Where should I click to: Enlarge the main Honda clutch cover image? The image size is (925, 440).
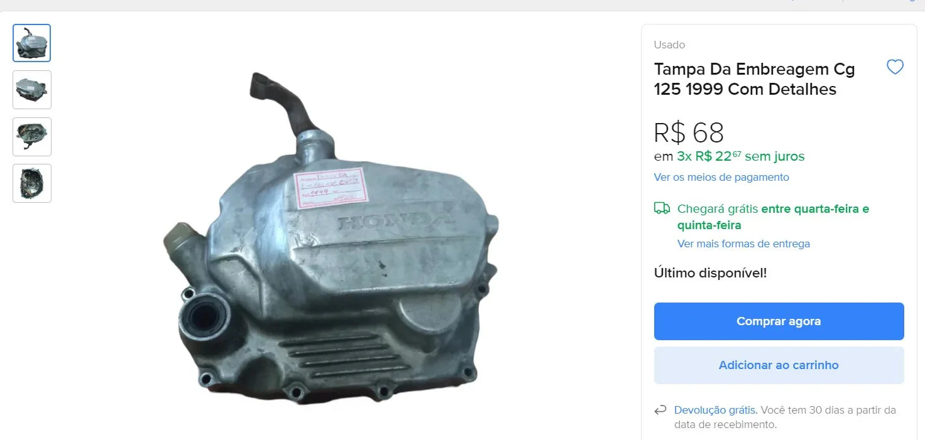(331, 239)
